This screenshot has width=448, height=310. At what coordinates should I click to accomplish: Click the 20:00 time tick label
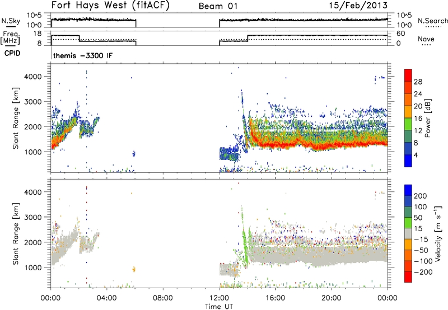[x=331, y=298]
